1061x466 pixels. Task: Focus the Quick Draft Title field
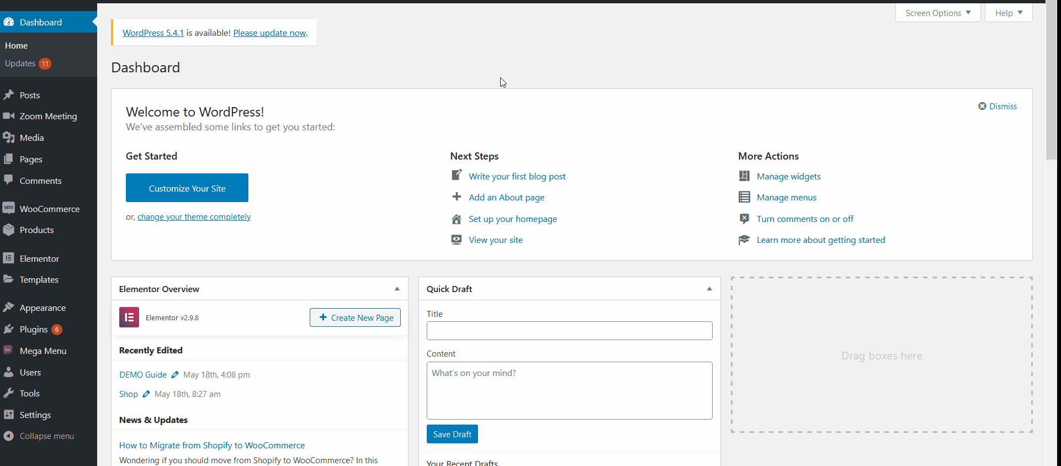(569, 331)
